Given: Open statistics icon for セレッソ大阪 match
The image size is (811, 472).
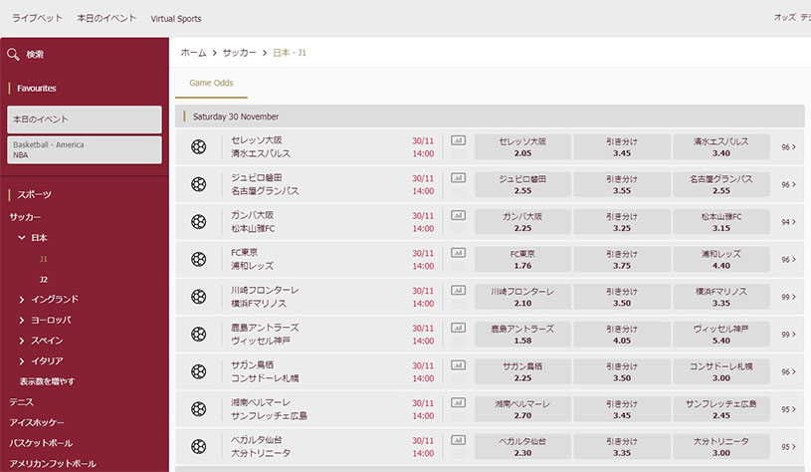Looking at the screenshot, I should tap(459, 140).
